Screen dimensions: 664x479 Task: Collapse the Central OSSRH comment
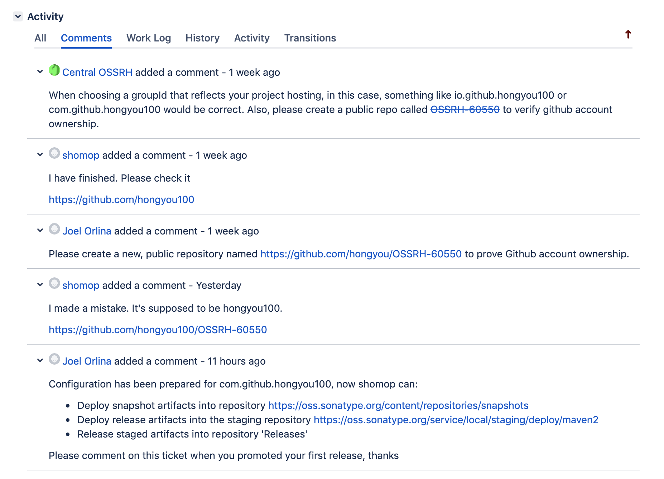point(40,72)
